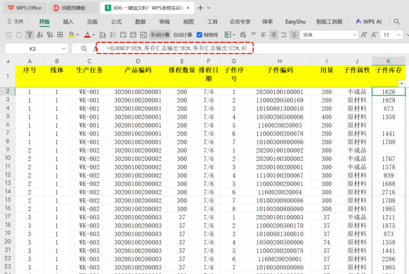Toggle center horizontal alignment

coord(274,35)
